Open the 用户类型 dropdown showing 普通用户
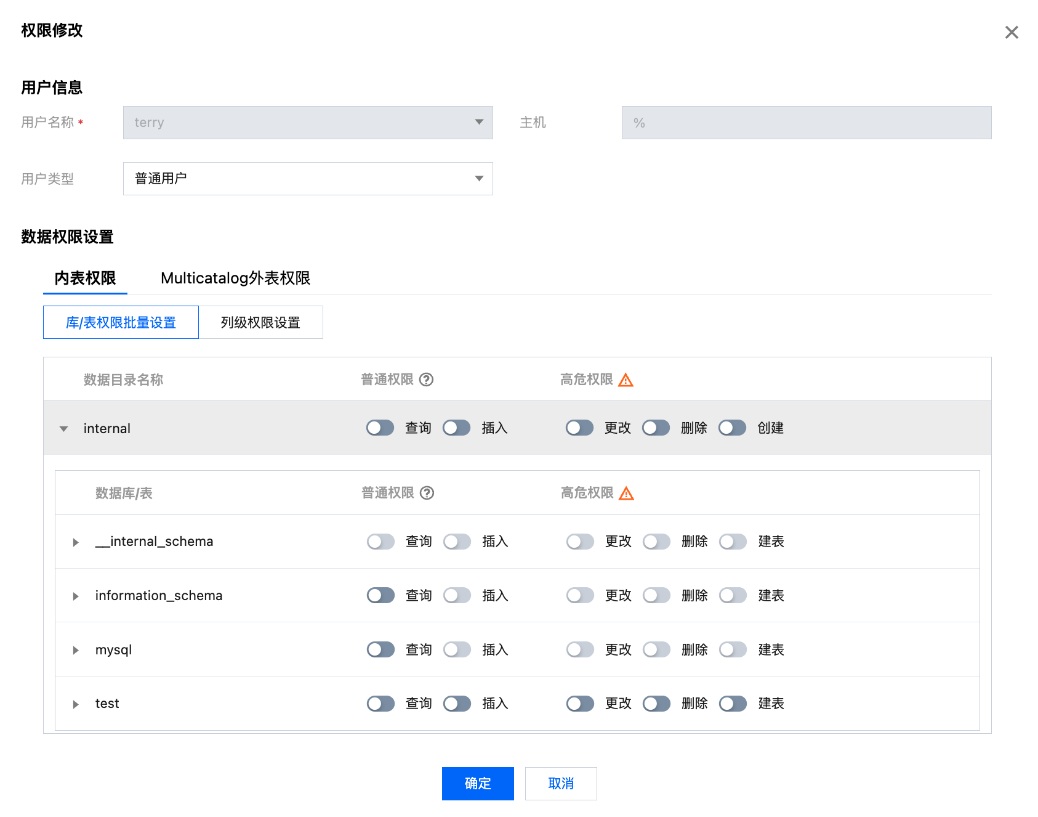 (x=308, y=179)
